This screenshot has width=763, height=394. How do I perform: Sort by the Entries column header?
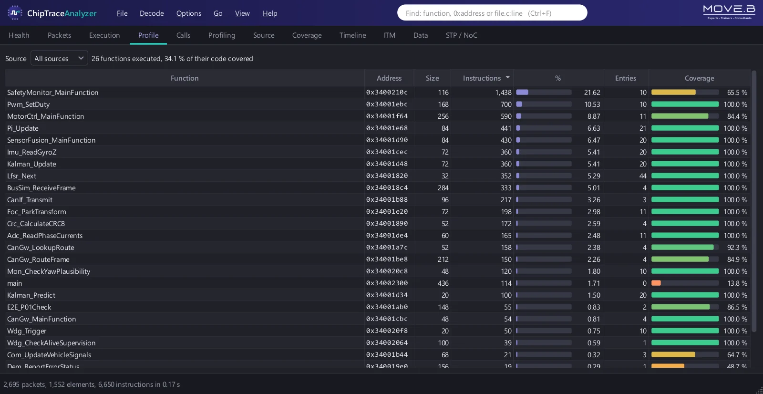click(626, 78)
